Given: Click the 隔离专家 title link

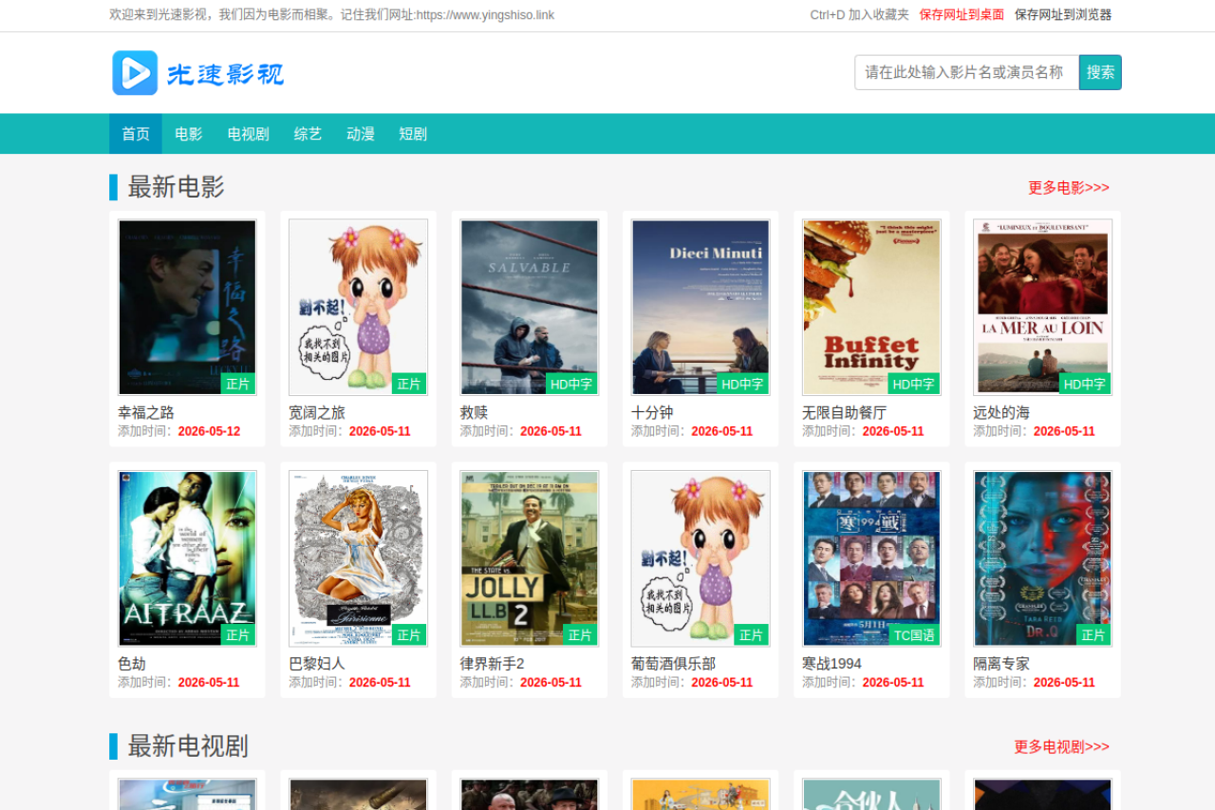Looking at the screenshot, I should [1001, 665].
